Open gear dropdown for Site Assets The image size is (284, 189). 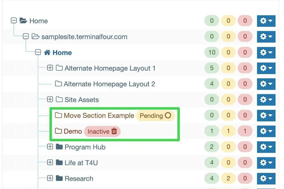(266, 100)
